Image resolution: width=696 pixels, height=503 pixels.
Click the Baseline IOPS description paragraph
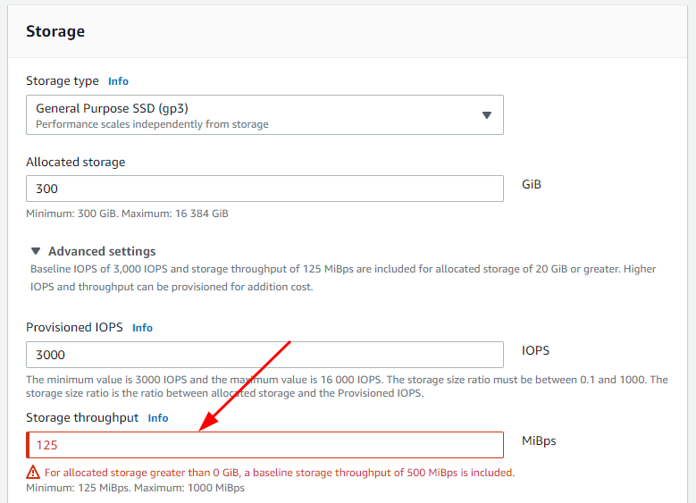[x=343, y=278]
